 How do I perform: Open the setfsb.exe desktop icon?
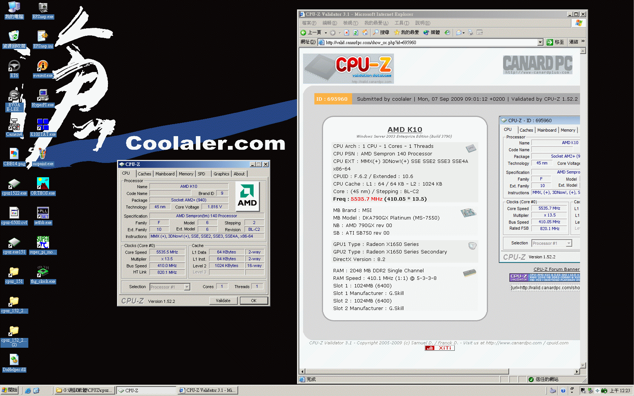point(43,216)
